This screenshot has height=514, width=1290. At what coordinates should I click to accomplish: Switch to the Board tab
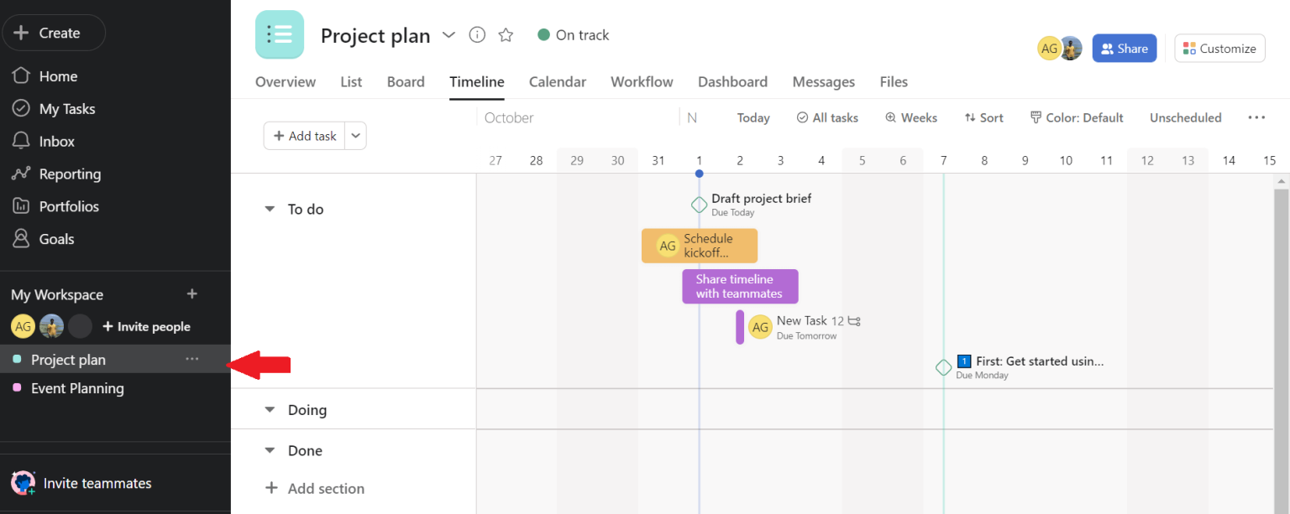coord(406,81)
